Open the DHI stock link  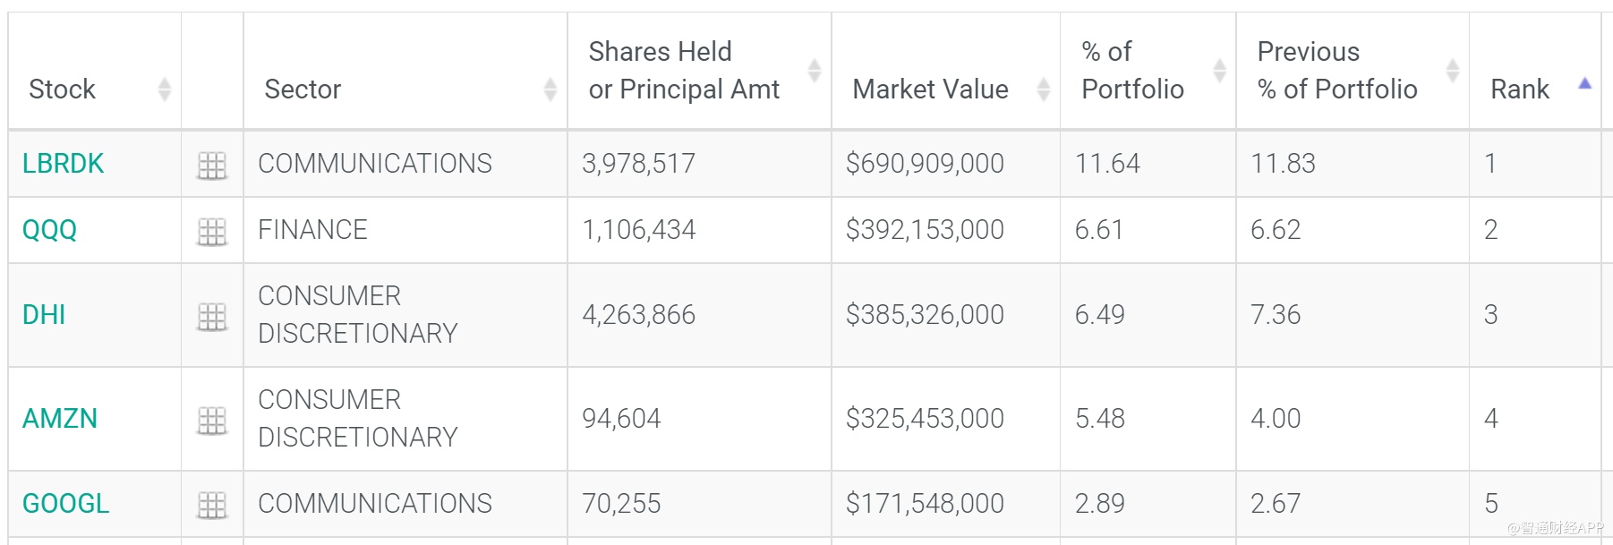pos(44,315)
